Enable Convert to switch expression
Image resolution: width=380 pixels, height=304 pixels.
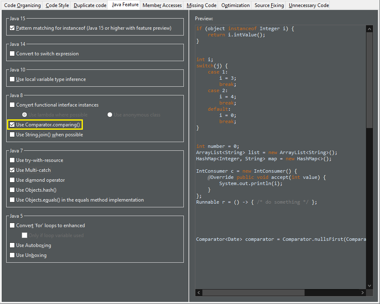point(12,54)
